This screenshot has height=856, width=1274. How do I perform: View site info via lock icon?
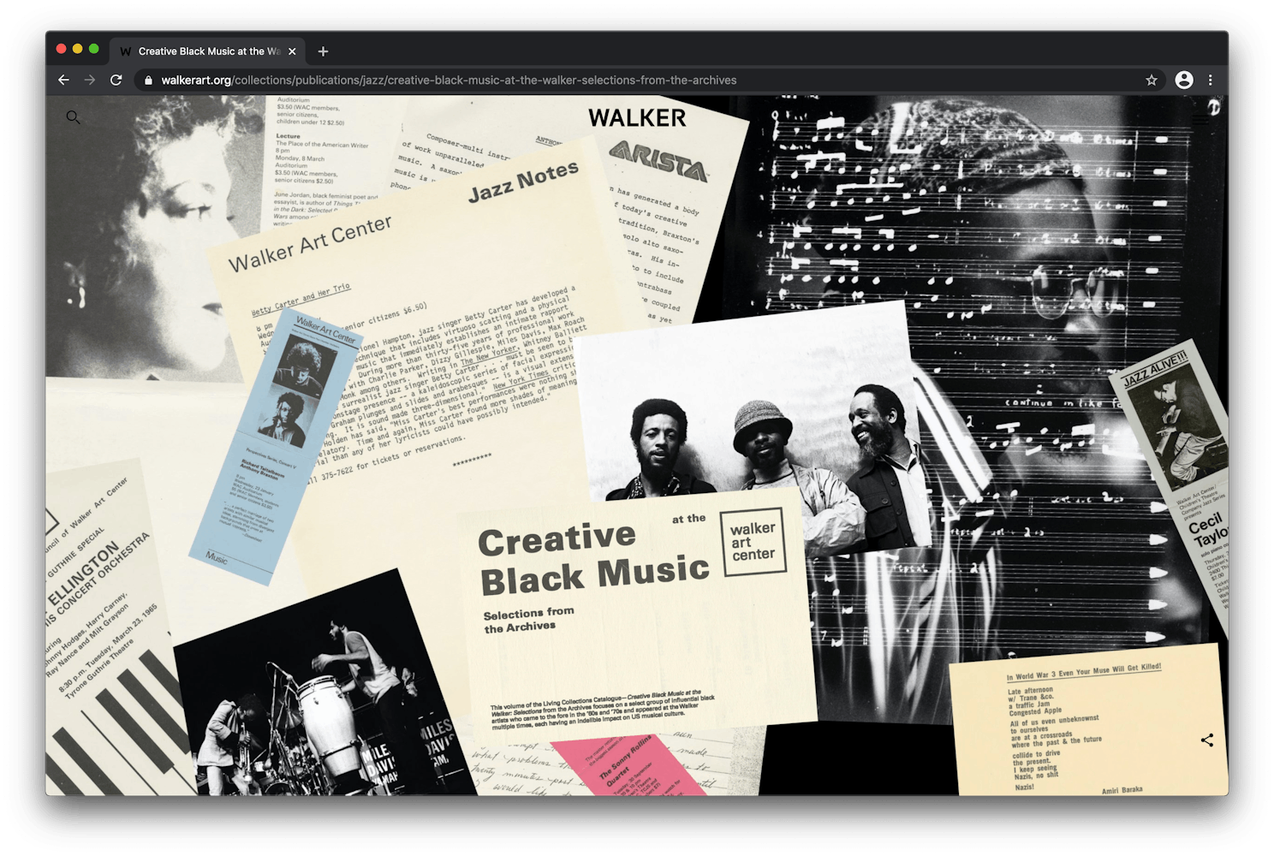(x=148, y=80)
